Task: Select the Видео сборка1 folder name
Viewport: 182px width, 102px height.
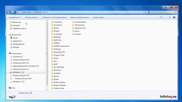Action: pos(60,85)
